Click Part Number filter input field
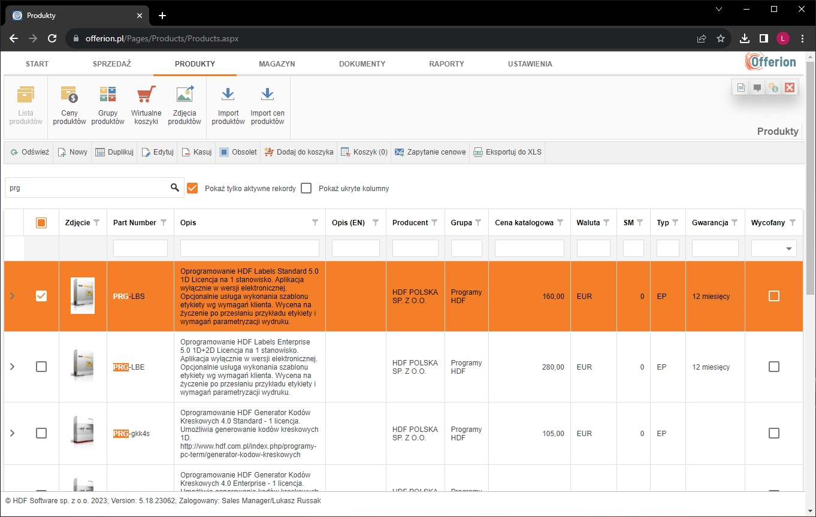The image size is (816, 517). tap(140, 248)
